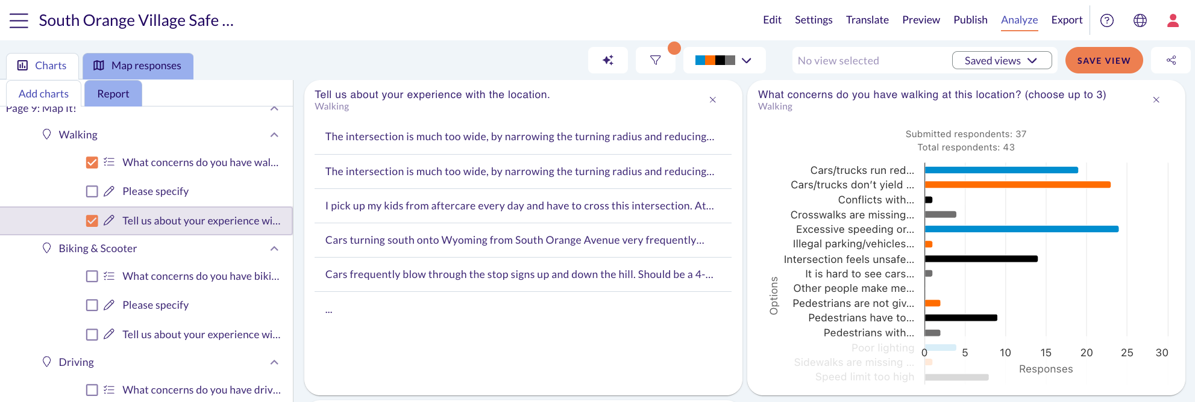
Task: Check Biking Please specify checkbox
Action: pos(92,305)
